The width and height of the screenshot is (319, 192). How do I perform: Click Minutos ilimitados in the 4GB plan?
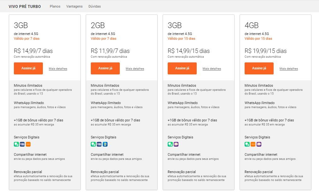pos(259,86)
